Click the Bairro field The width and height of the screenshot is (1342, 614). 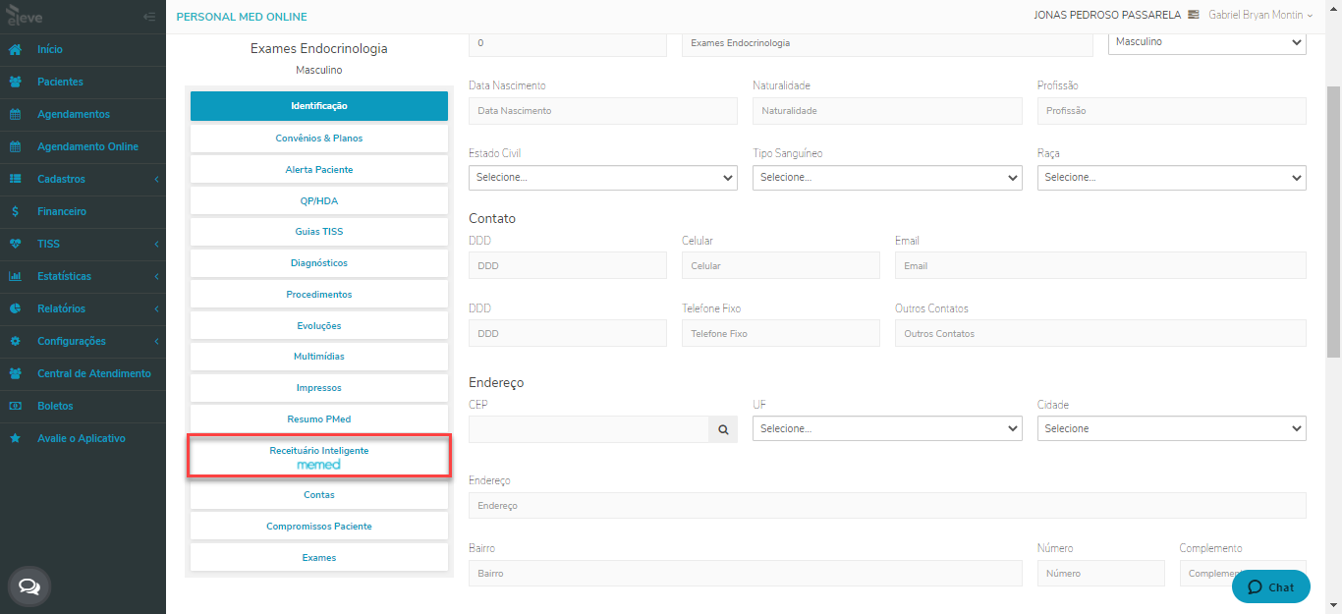pyautogui.click(x=746, y=573)
